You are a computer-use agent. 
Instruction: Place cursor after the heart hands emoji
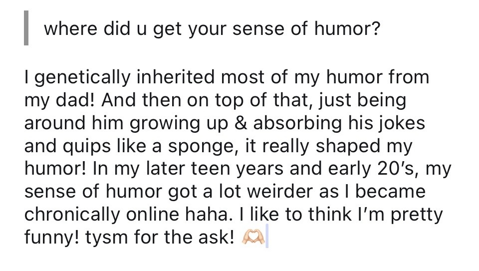(x=266, y=236)
